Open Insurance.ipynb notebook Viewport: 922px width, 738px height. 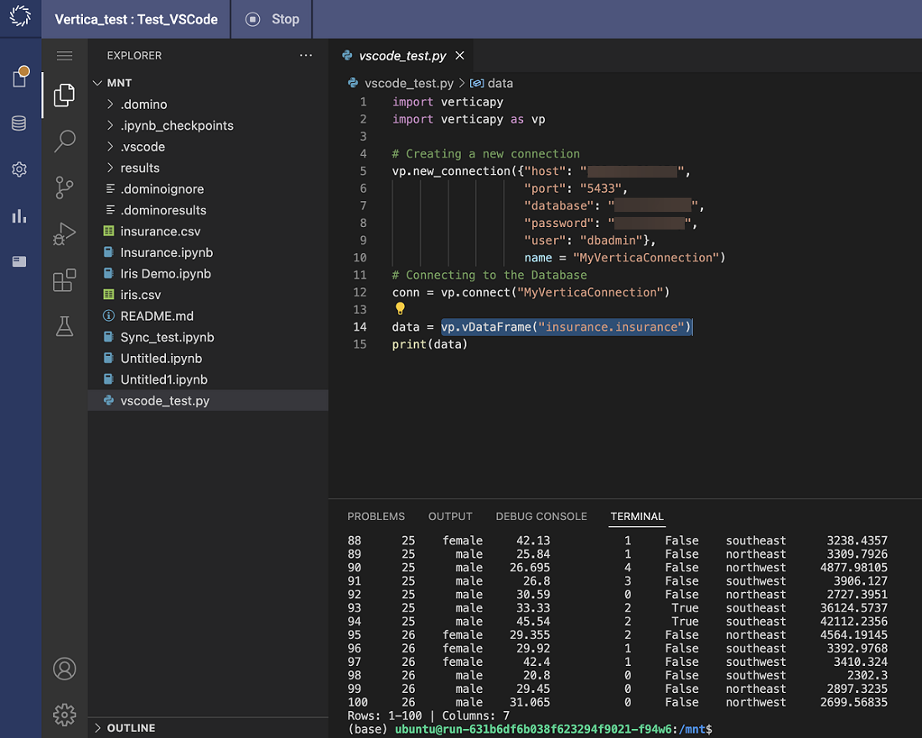[167, 252]
